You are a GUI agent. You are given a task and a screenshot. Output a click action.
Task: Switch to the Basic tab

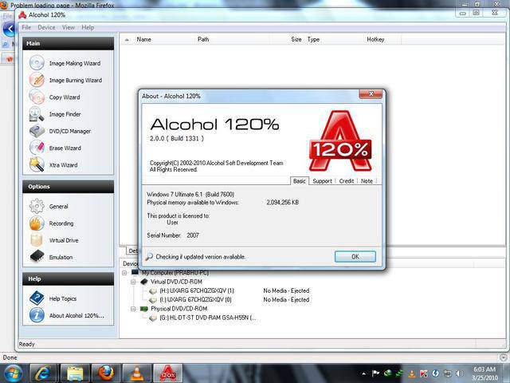coord(300,181)
